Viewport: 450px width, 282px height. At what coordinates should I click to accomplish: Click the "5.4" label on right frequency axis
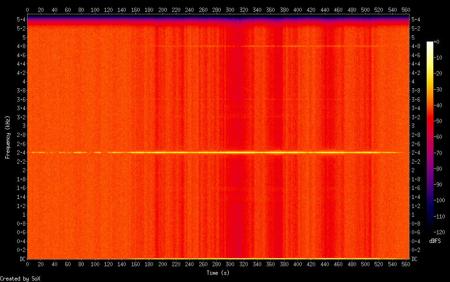416,19
